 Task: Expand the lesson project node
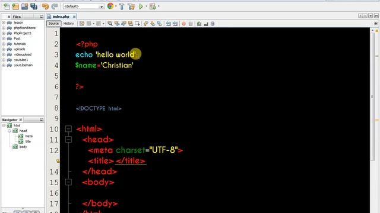4,22
